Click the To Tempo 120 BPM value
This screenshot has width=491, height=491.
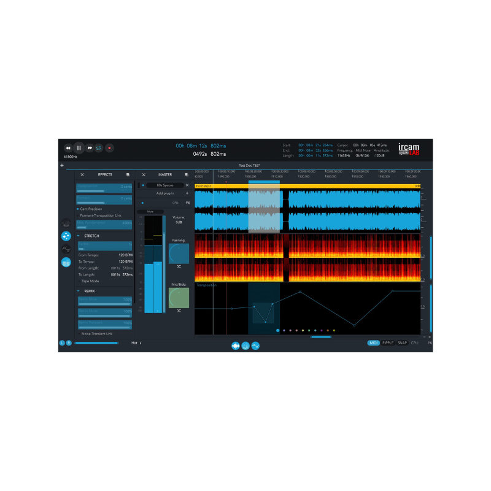pyautogui.click(x=126, y=261)
